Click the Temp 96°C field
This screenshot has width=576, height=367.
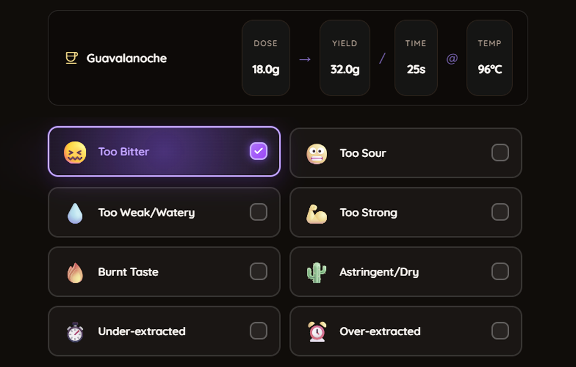pos(490,58)
